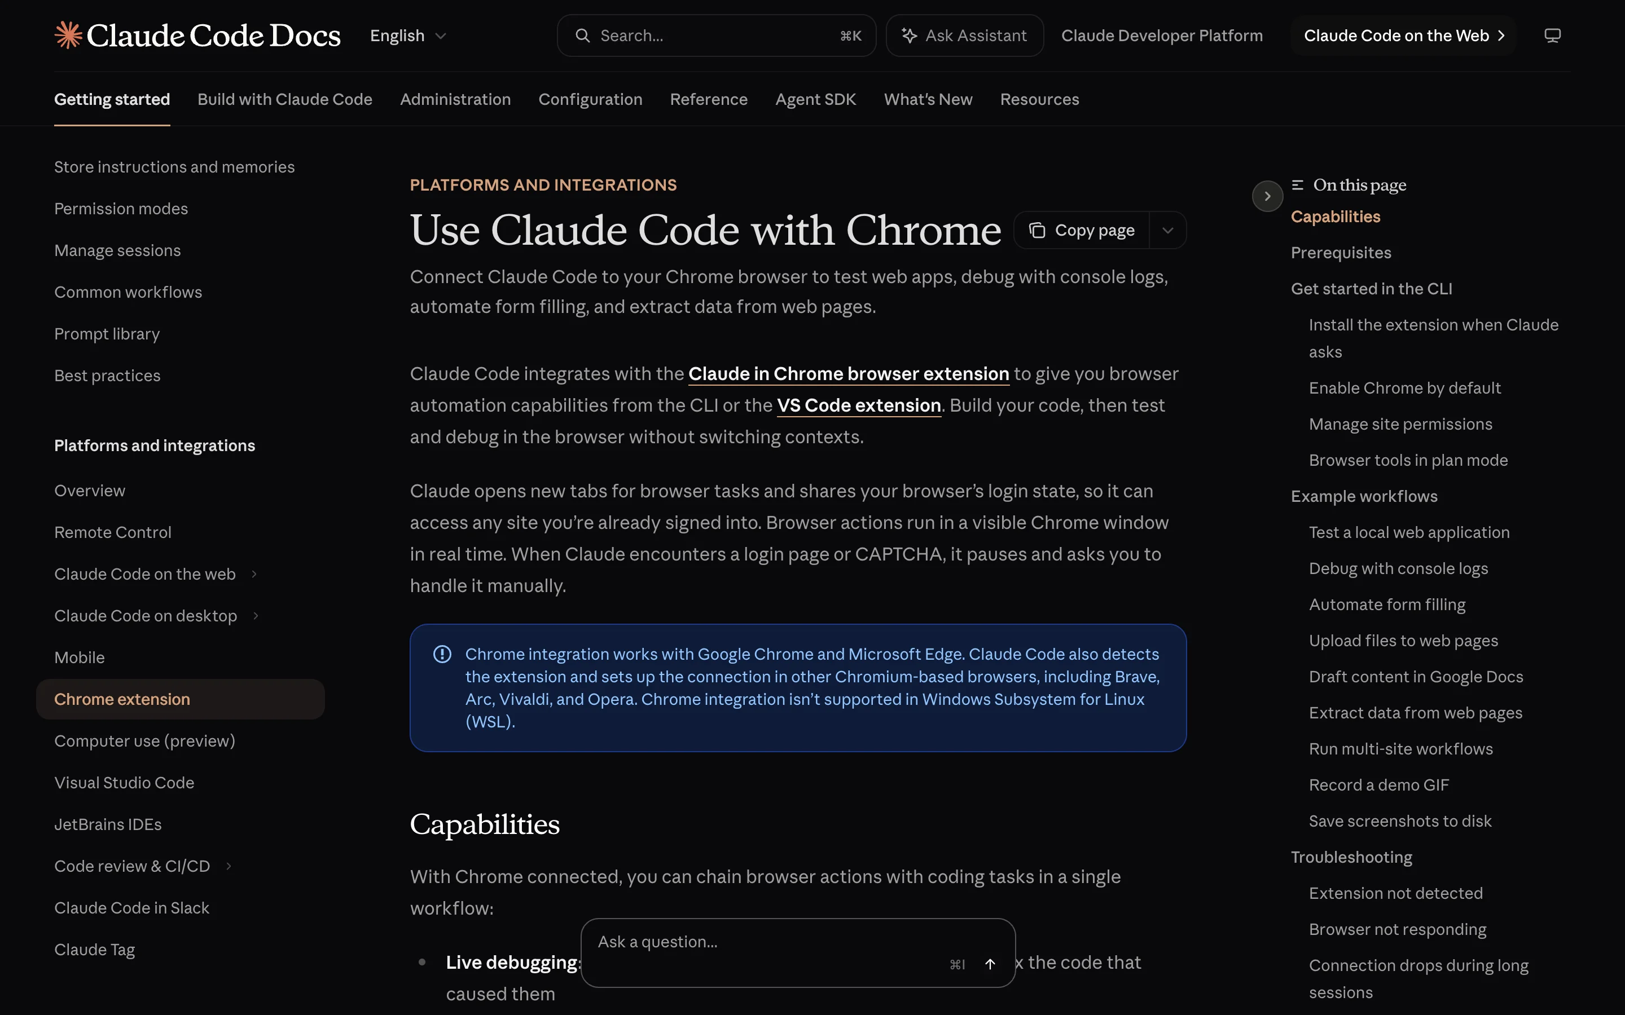Click the On this page list icon

1297,184
